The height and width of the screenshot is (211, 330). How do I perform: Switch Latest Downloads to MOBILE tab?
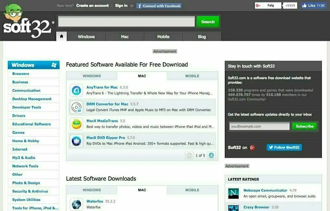(192, 190)
